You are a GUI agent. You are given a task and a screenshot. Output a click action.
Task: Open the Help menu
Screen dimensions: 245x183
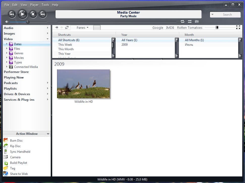pyautogui.click(x=55, y=5)
